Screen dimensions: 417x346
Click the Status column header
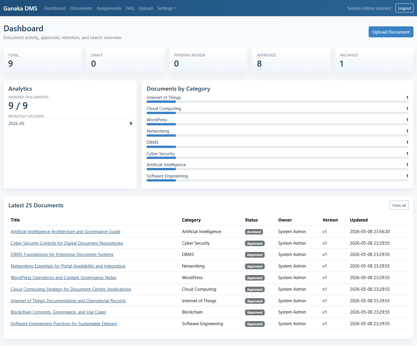coord(251,220)
